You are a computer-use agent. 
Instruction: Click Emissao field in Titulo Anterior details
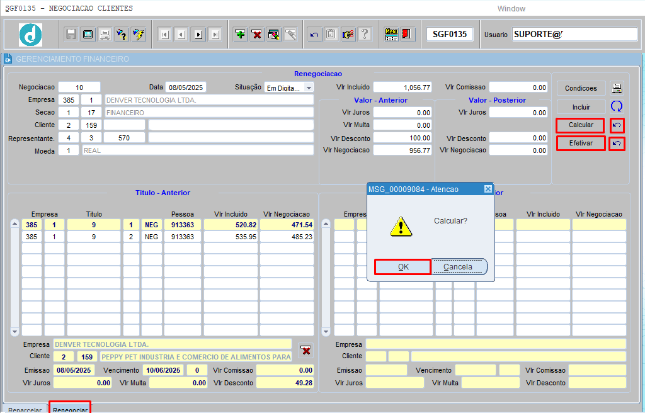coord(74,370)
